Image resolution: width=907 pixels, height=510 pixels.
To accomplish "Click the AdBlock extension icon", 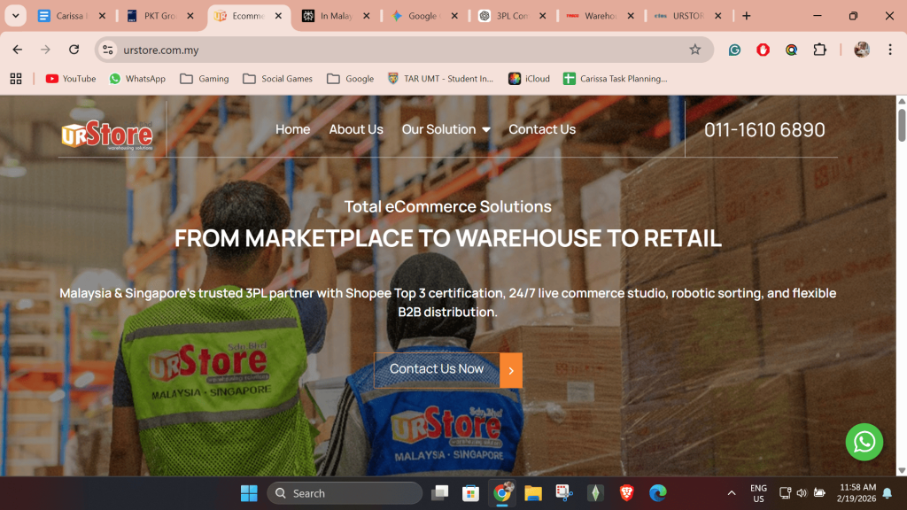I will (x=761, y=50).
